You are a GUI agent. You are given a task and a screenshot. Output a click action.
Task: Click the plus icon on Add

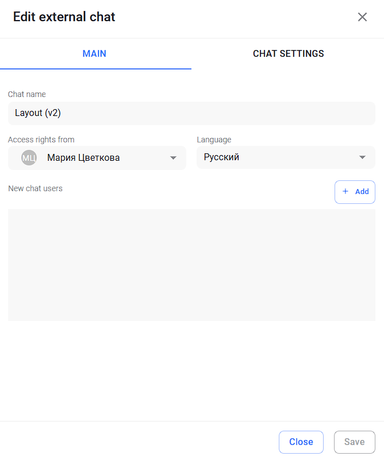click(x=345, y=191)
